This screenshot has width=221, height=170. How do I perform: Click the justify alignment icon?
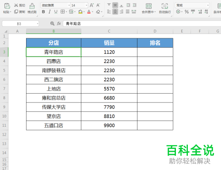(128, 11)
